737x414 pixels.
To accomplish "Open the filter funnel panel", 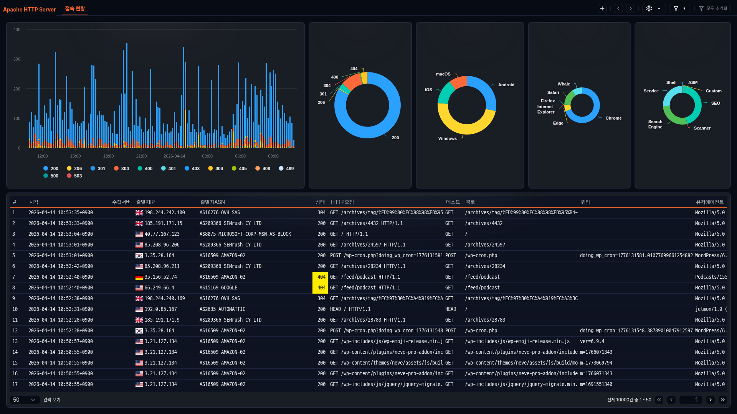I will 676,8.
